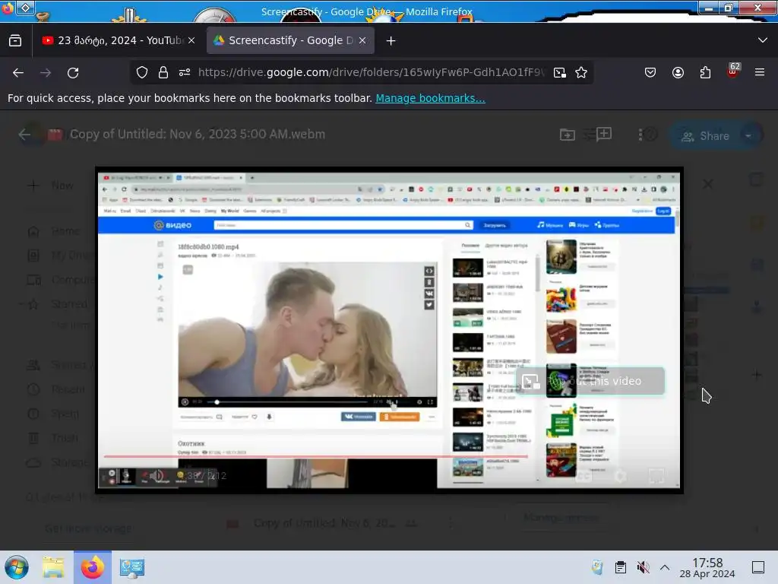Image resolution: width=778 pixels, height=584 pixels.
Task: Click Pop out this video button
Action: point(590,381)
